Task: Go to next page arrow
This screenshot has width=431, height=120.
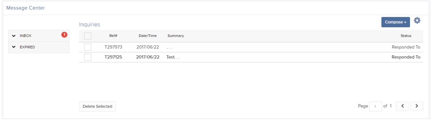Action: click(417, 106)
